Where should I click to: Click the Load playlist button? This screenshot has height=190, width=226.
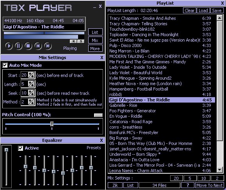(x=203, y=10)
